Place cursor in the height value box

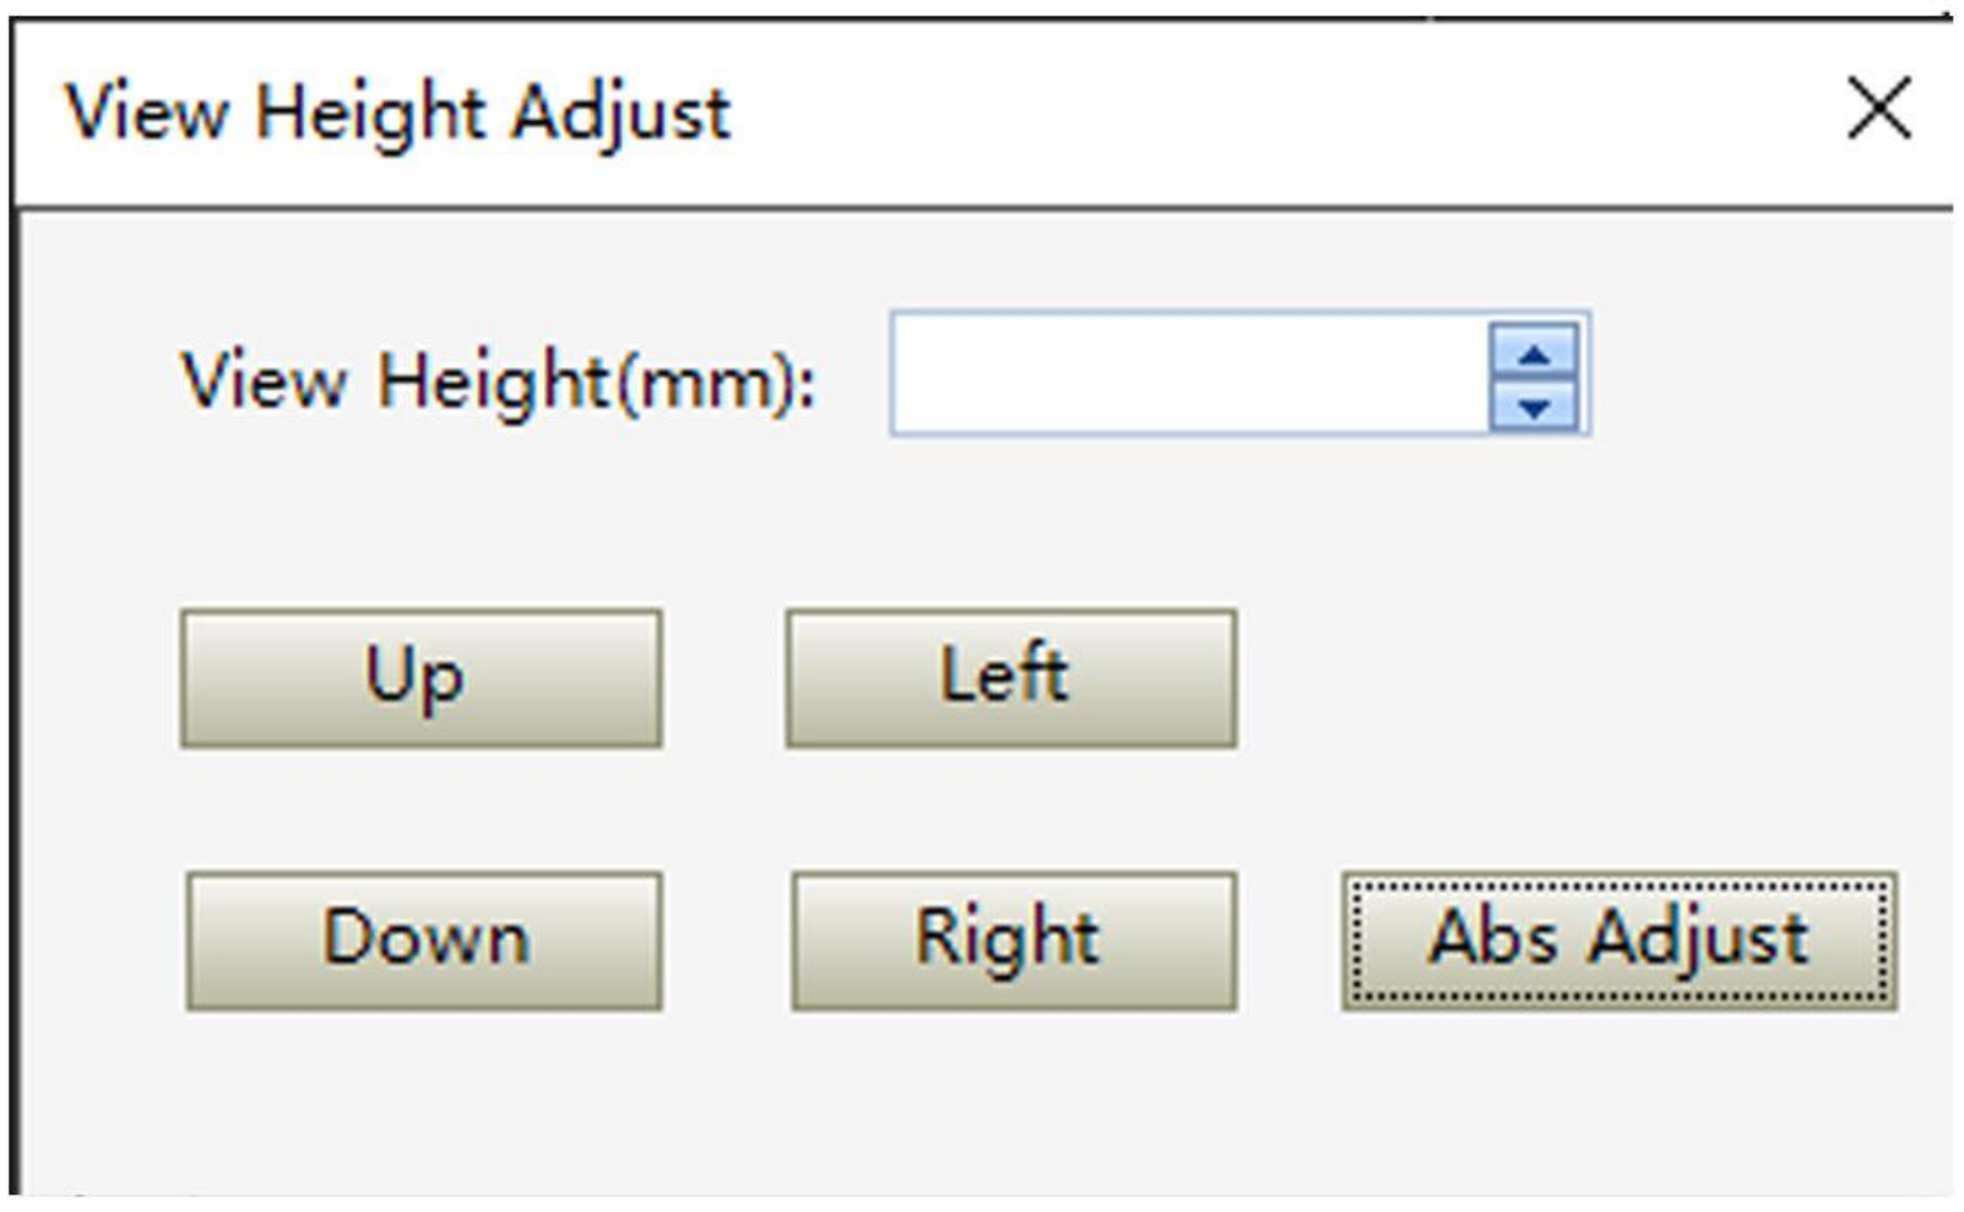(x=1188, y=374)
